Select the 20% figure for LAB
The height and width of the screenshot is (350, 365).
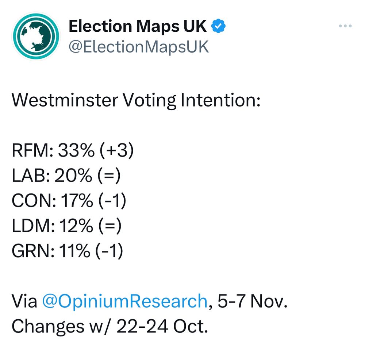(x=73, y=176)
